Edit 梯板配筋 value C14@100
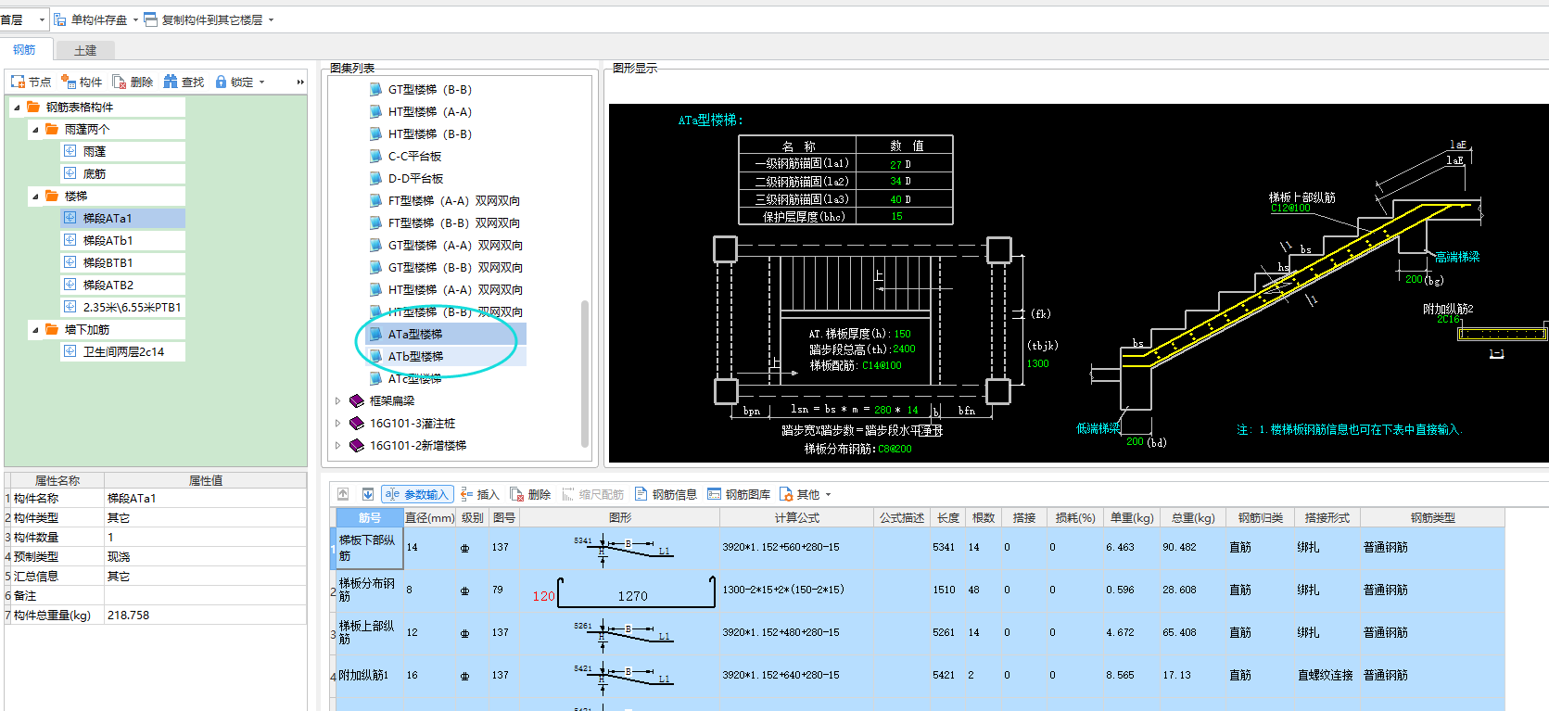Viewport: 1549px width, 711px height. point(882,365)
